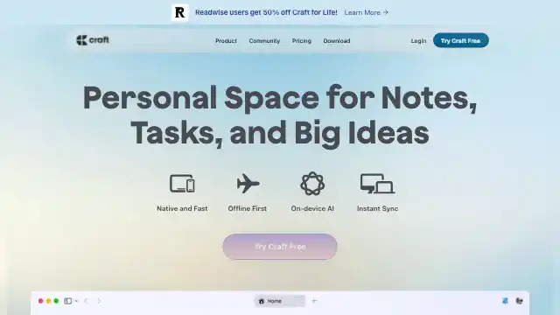Open the Community menu
The image size is (560, 315).
[x=264, y=41]
